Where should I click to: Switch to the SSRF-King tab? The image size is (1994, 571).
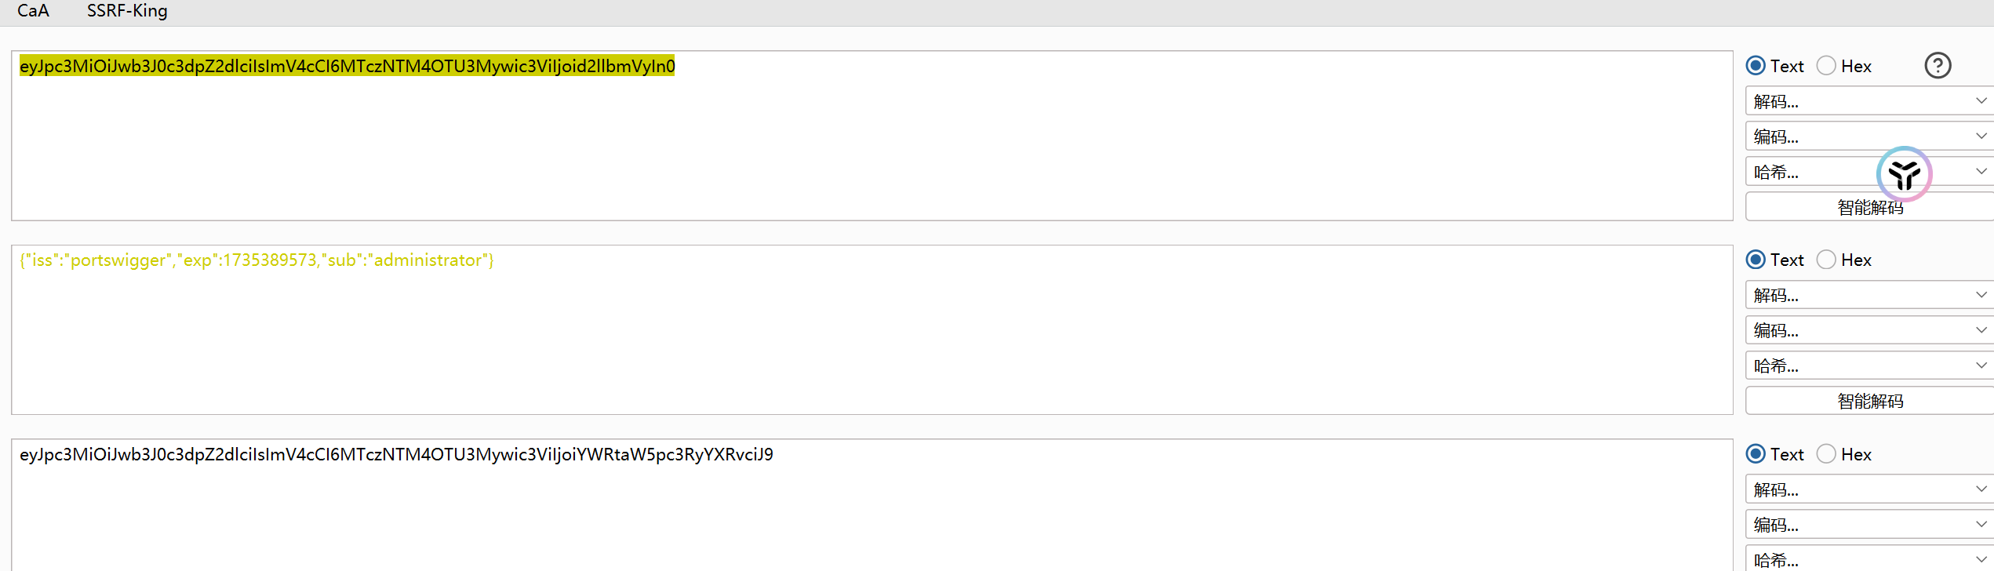[127, 11]
